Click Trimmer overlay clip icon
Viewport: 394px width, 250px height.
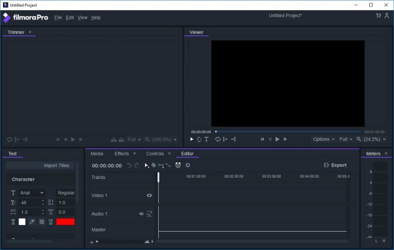[121, 139]
